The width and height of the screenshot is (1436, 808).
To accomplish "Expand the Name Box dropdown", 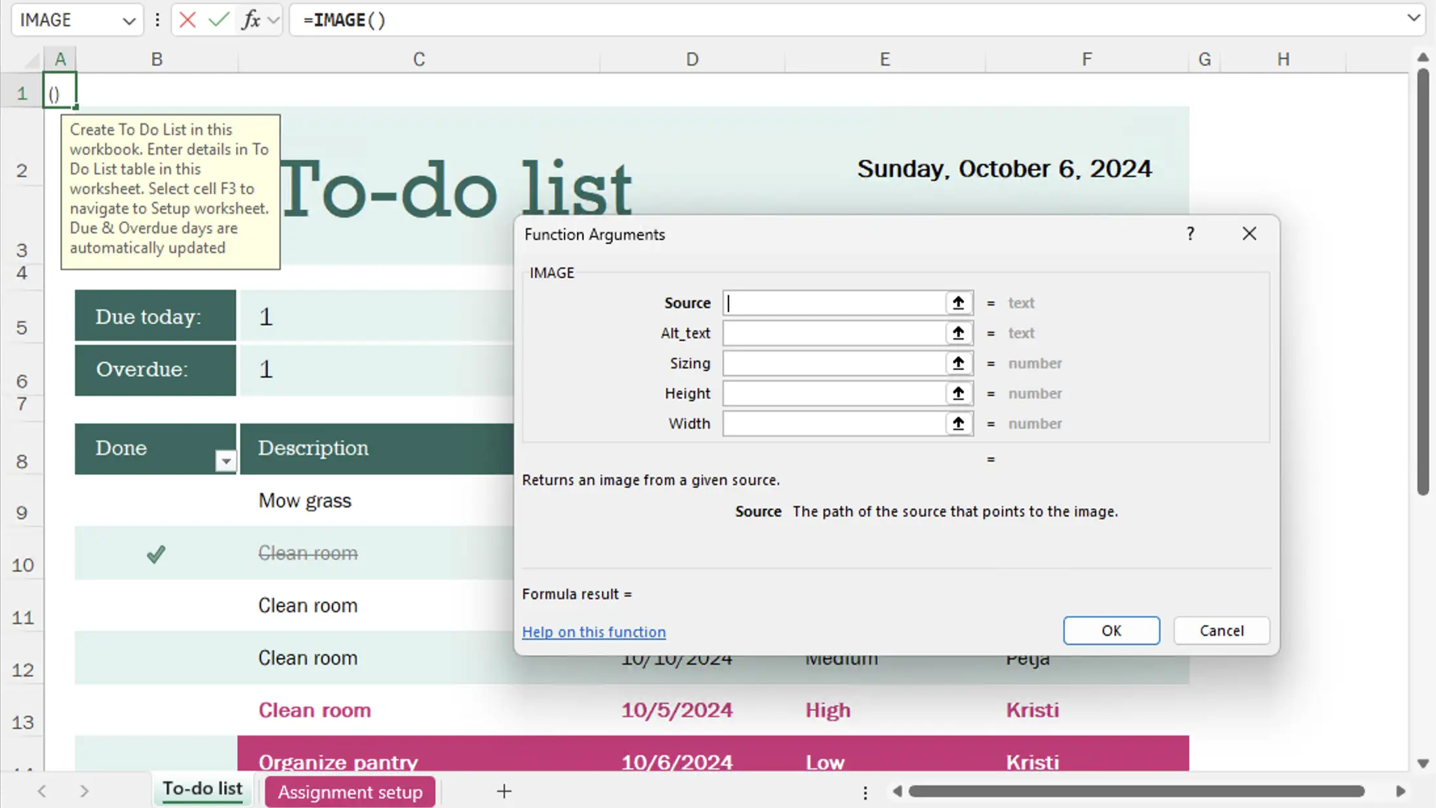I will [x=129, y=21].
